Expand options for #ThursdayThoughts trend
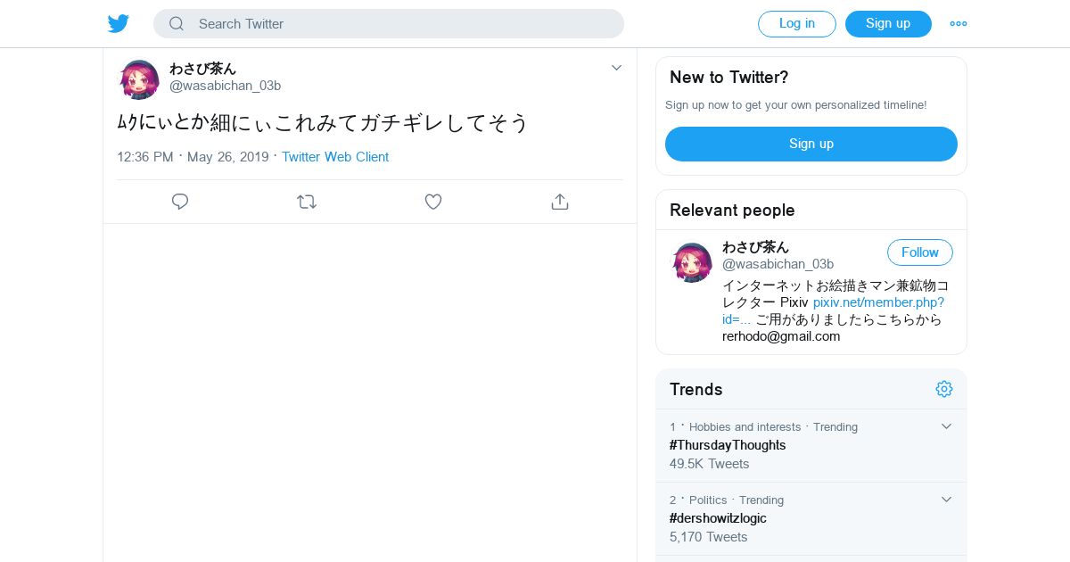Image resolution: width=1070 pixels, height=562 pixels. click(x=947, y=426)
